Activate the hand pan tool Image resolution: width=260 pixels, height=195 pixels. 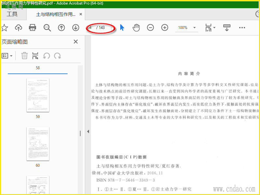136,28
